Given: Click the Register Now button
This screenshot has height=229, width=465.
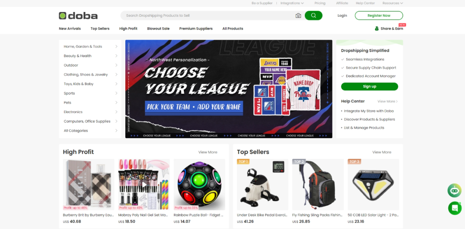Looking at the screenshot, I should click(379, 15).
